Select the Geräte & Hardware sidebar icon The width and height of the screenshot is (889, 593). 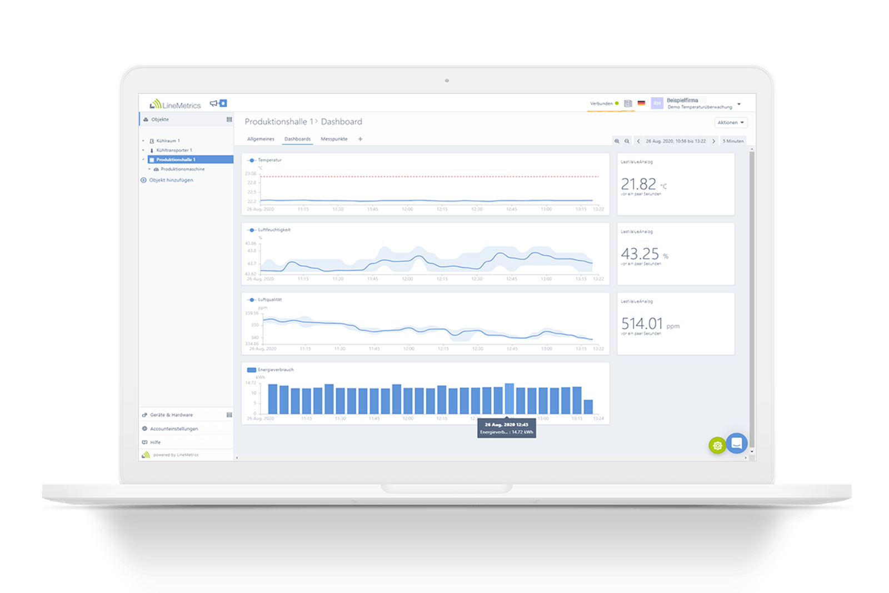point(143,415)
